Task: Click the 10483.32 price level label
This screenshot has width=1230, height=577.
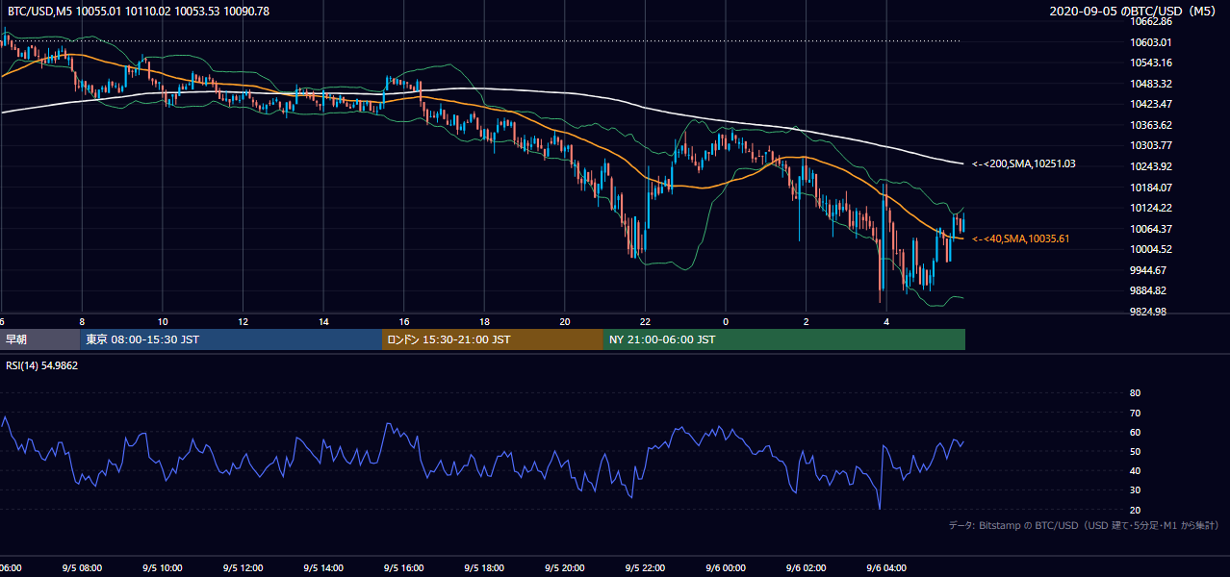Action: [x=1152, y=84]
